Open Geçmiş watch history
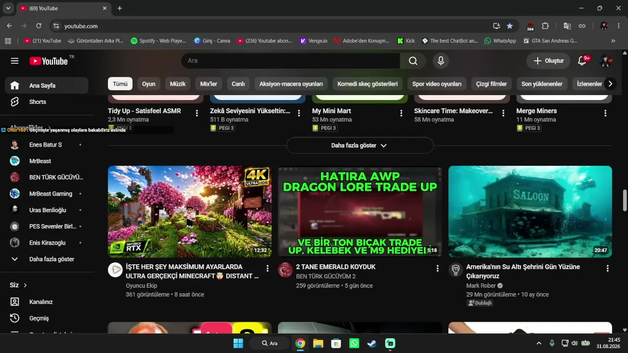The height and width of the screenshot is (353, 628). (x=47, y=318)
